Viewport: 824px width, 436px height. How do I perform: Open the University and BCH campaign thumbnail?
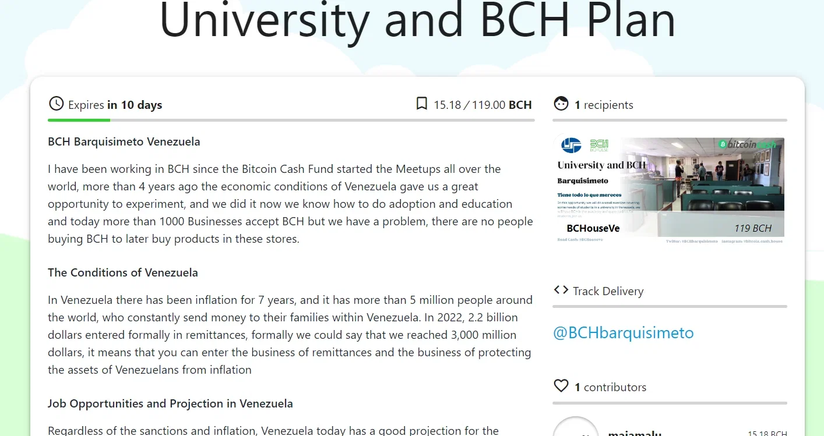pyautogui.click(x=668, y=190)
